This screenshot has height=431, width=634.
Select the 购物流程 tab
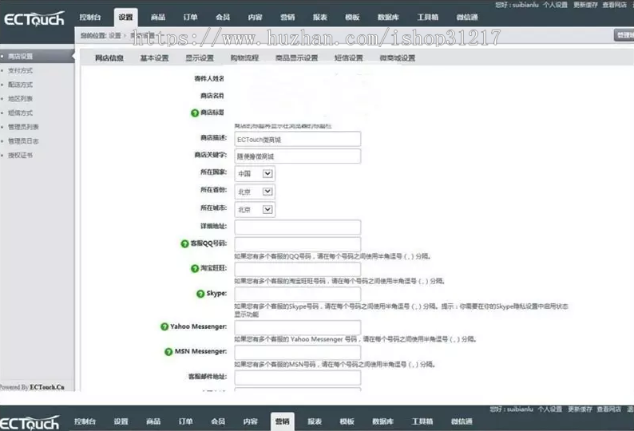point(244,58)
